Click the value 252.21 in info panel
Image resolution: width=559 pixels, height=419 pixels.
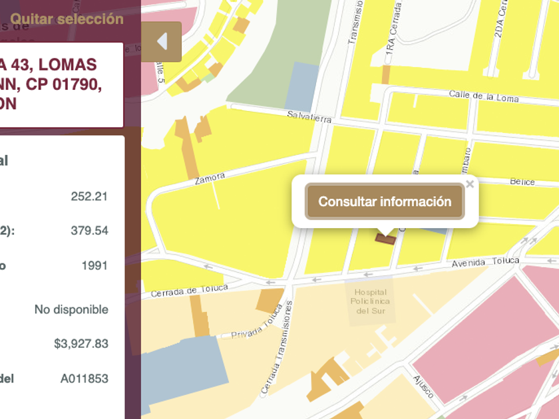pyautogui.click(x=89, y=196)
